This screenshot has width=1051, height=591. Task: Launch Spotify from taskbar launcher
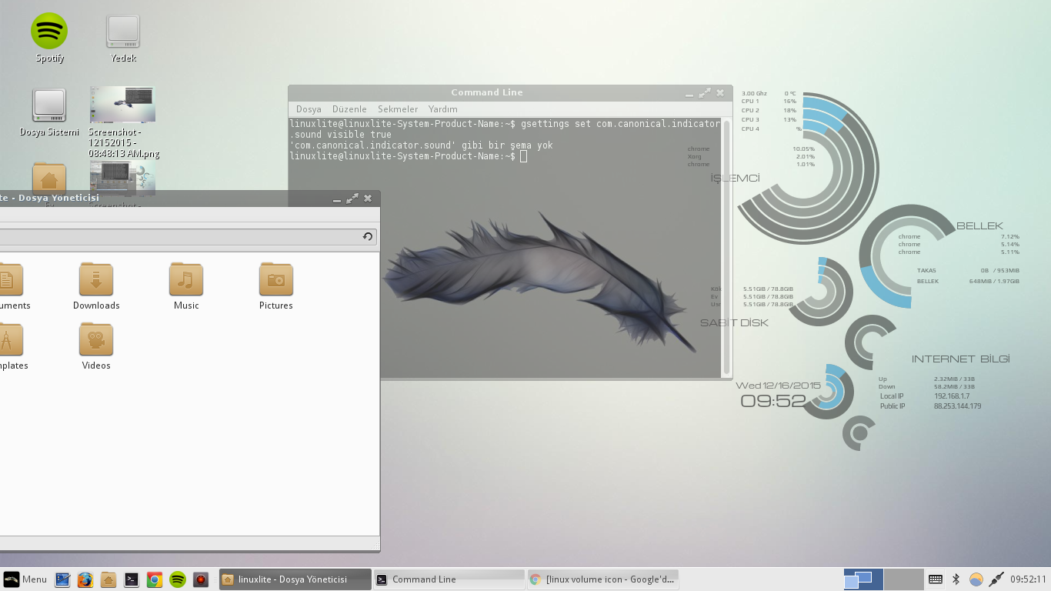178,579
